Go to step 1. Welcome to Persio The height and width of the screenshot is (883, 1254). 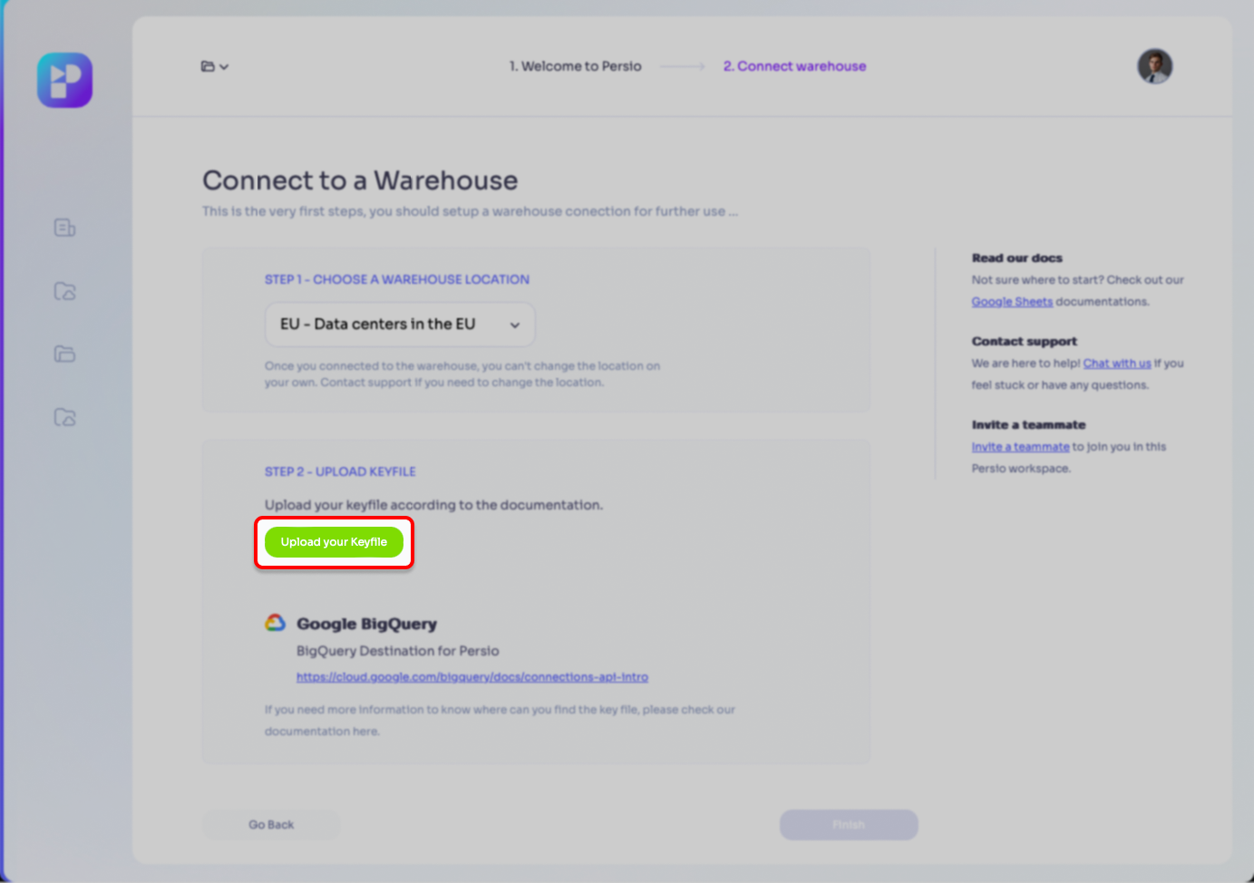(x=575, y=66)
